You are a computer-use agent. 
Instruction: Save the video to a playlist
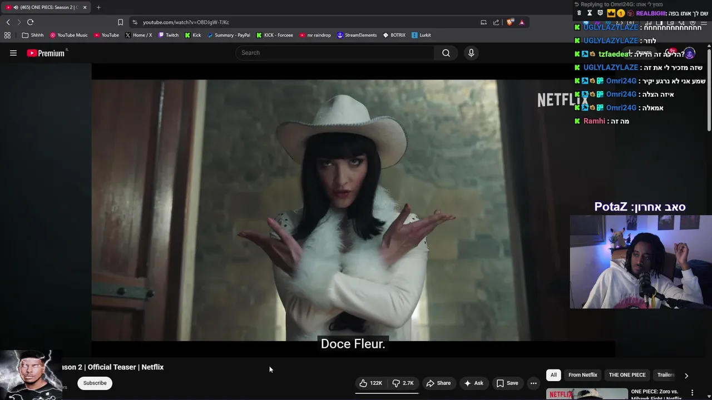(x=507, y=383)
